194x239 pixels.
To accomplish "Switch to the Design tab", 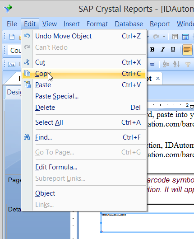I will click(14, 92).
